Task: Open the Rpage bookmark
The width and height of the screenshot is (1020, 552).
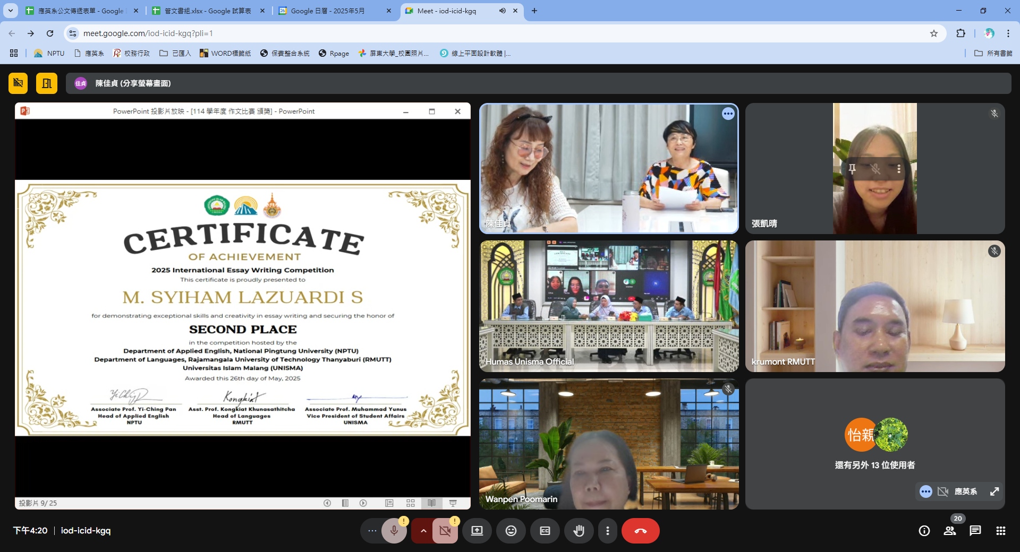Action: tap(334, 53)
